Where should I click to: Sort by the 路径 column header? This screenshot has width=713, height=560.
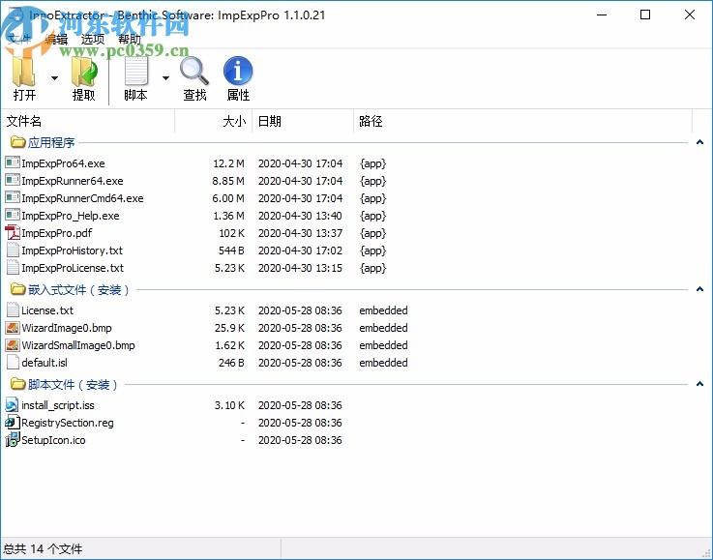click(x=523, y=121)
